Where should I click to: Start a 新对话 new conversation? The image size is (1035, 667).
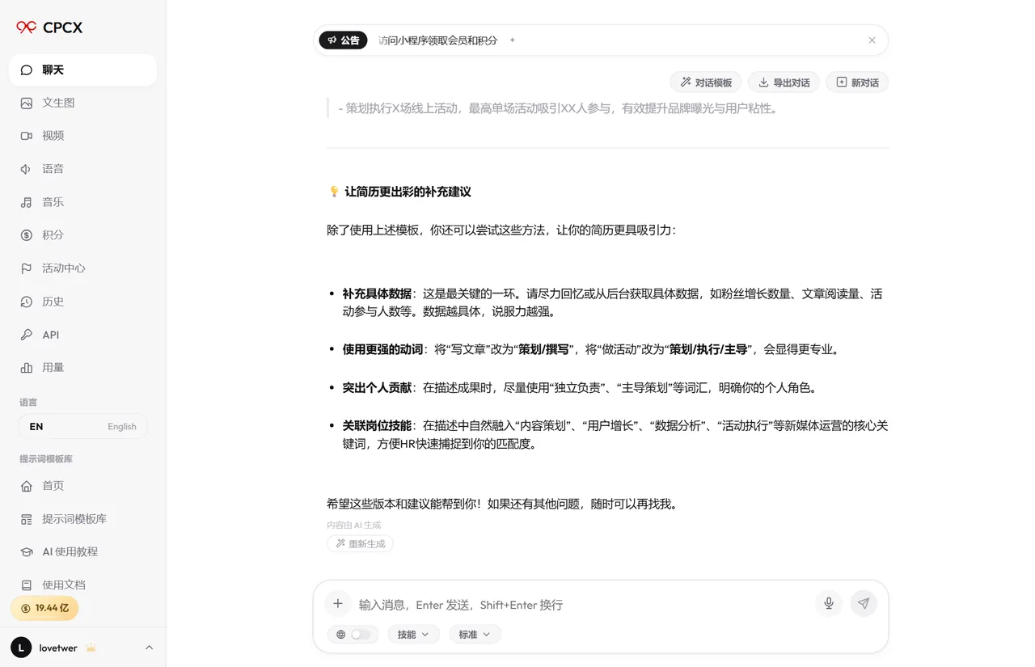click(x=857, y=82)
